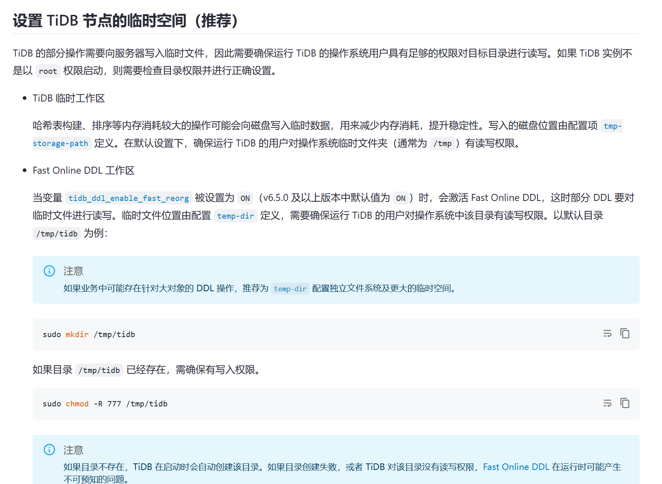This screenshot has height=484, width=662.
Task: Click the 'ON' code after 默认值为
Action: [401, 198]
